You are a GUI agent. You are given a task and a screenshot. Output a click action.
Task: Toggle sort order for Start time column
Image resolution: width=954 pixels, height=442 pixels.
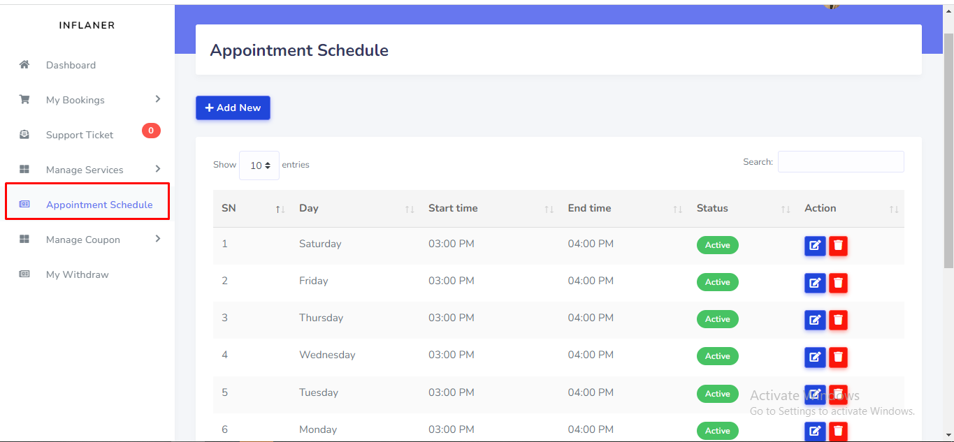pos(549,209)
